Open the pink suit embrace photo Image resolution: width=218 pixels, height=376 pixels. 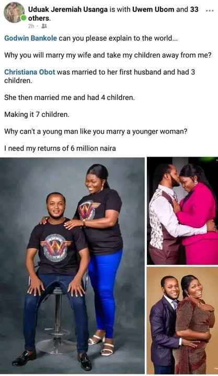[182, 211]
